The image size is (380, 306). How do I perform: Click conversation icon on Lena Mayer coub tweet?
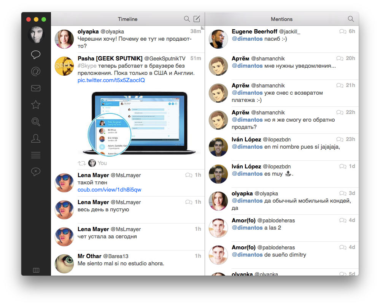[189, 175]
